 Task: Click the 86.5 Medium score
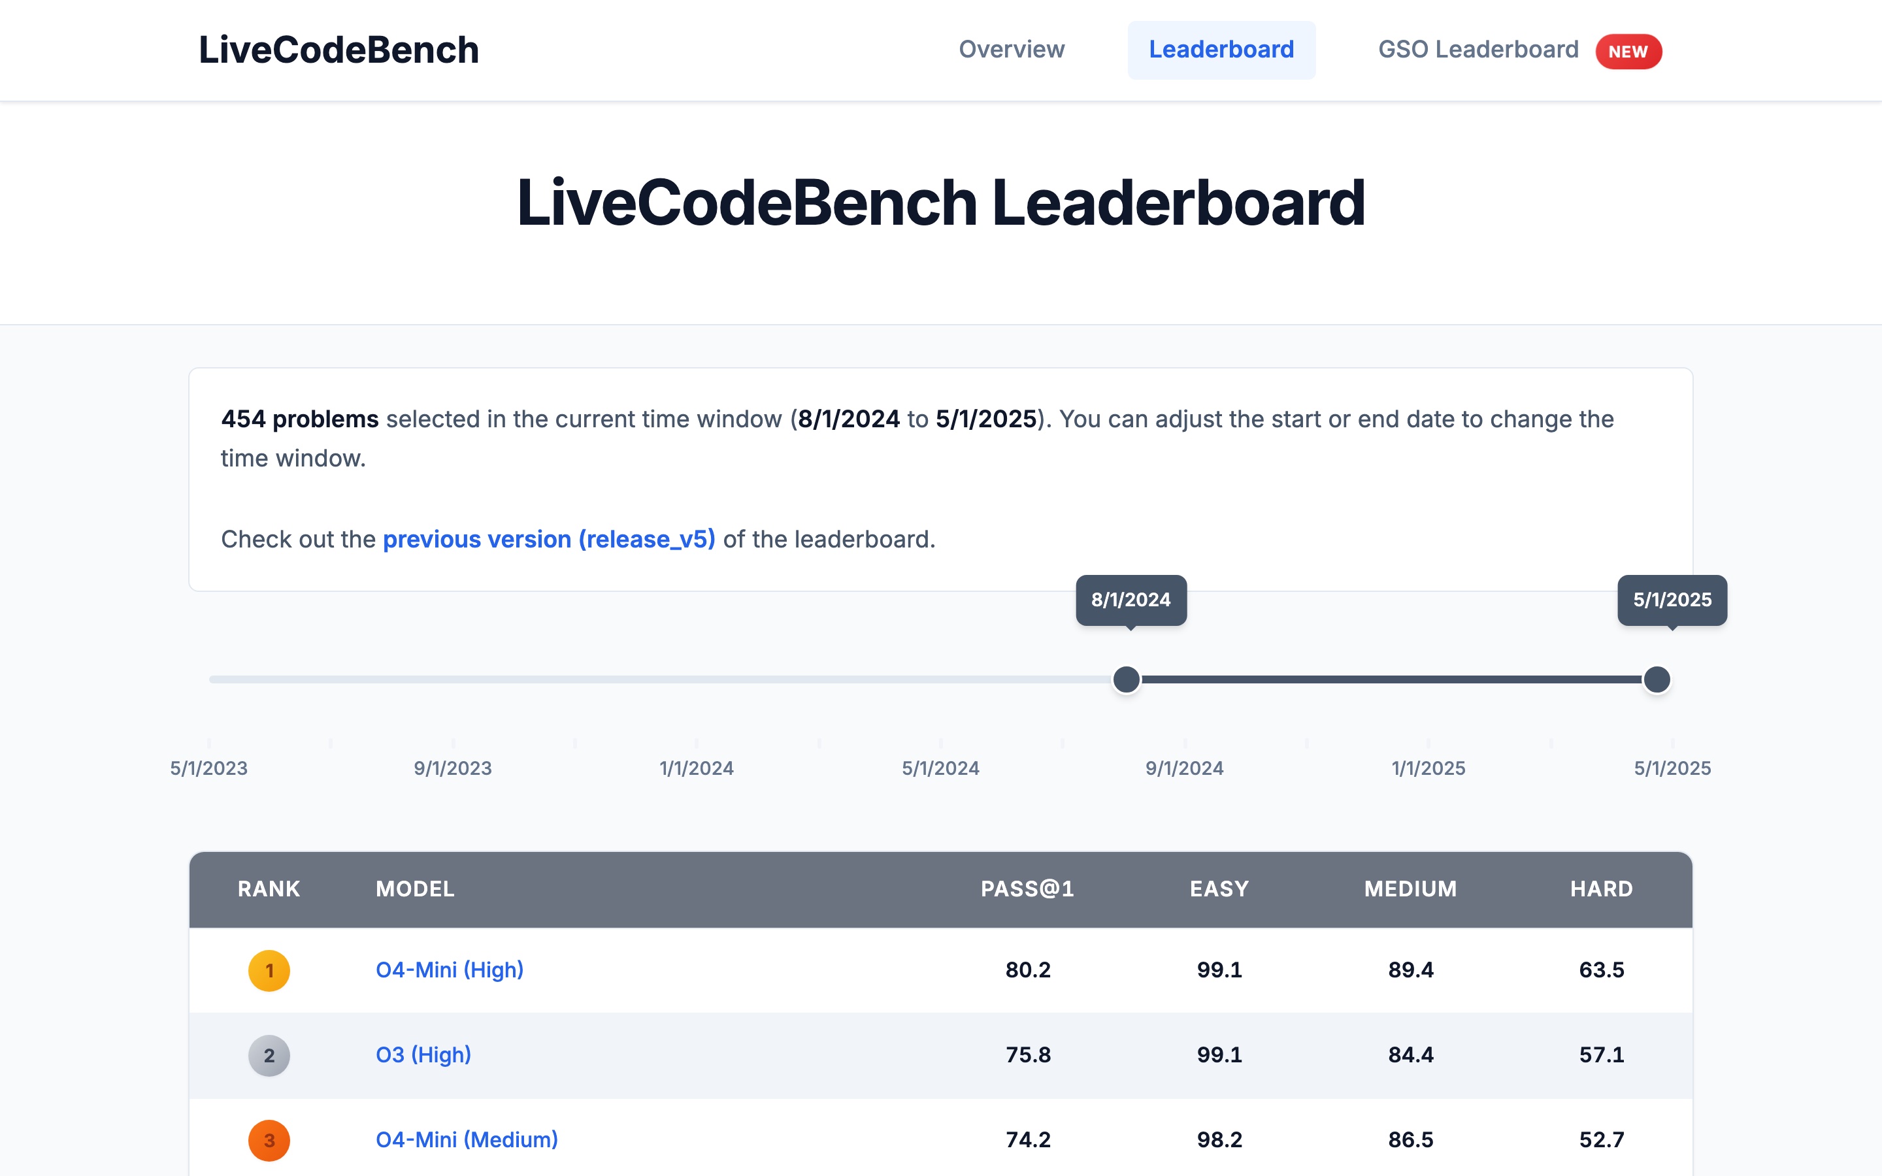[x=1411, y=1139]
